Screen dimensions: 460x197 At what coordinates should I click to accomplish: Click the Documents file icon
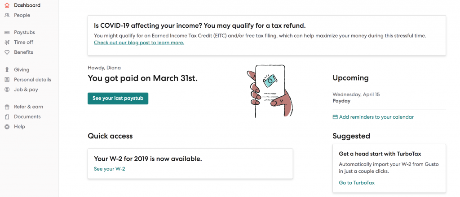point(7,117)
